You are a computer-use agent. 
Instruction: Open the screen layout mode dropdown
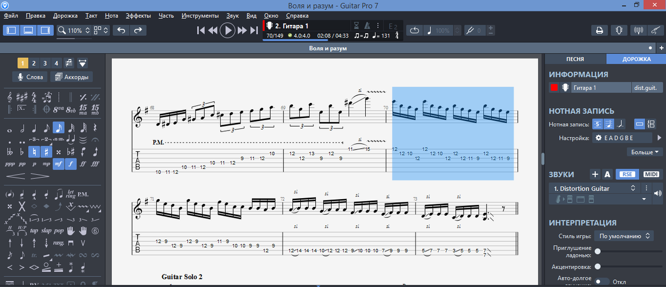[x=101, y=30]
